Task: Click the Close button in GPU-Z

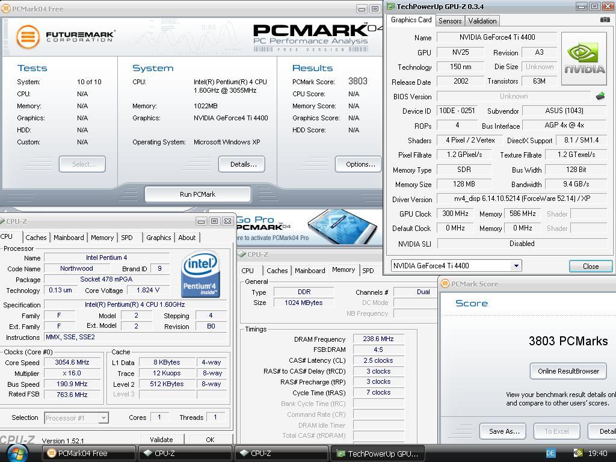Action: (591, 266)
